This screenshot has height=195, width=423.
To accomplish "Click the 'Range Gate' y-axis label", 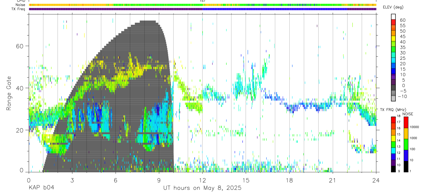I will click(9, 93).
